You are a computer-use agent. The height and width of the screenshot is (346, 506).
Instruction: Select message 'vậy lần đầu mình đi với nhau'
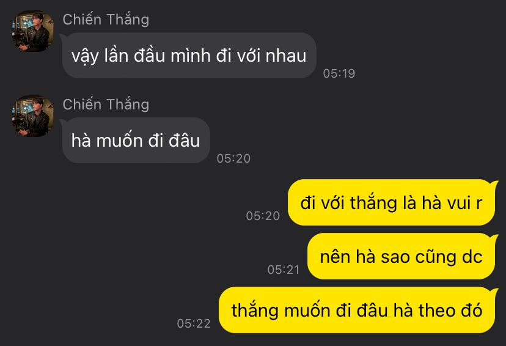[x=189, y=55]
